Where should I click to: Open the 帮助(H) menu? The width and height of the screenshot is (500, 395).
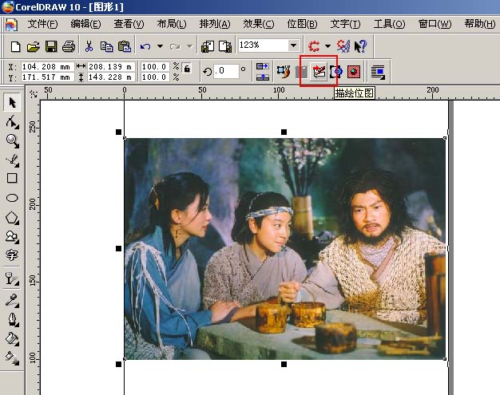[x=479, y=24]
